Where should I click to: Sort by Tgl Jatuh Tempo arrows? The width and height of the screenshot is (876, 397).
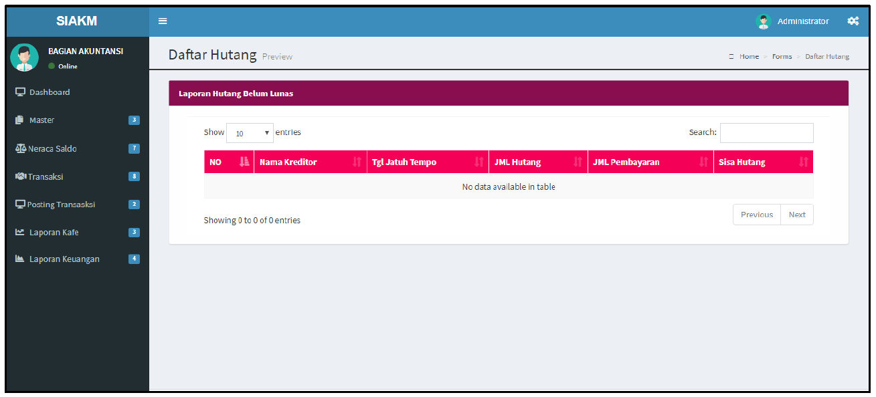coord(478,162)
